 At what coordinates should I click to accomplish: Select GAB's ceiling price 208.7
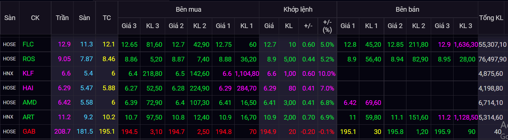coord(62,132)
